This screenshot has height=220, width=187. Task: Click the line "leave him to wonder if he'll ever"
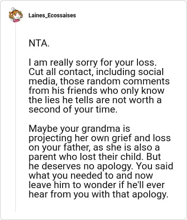pos(97,185)
